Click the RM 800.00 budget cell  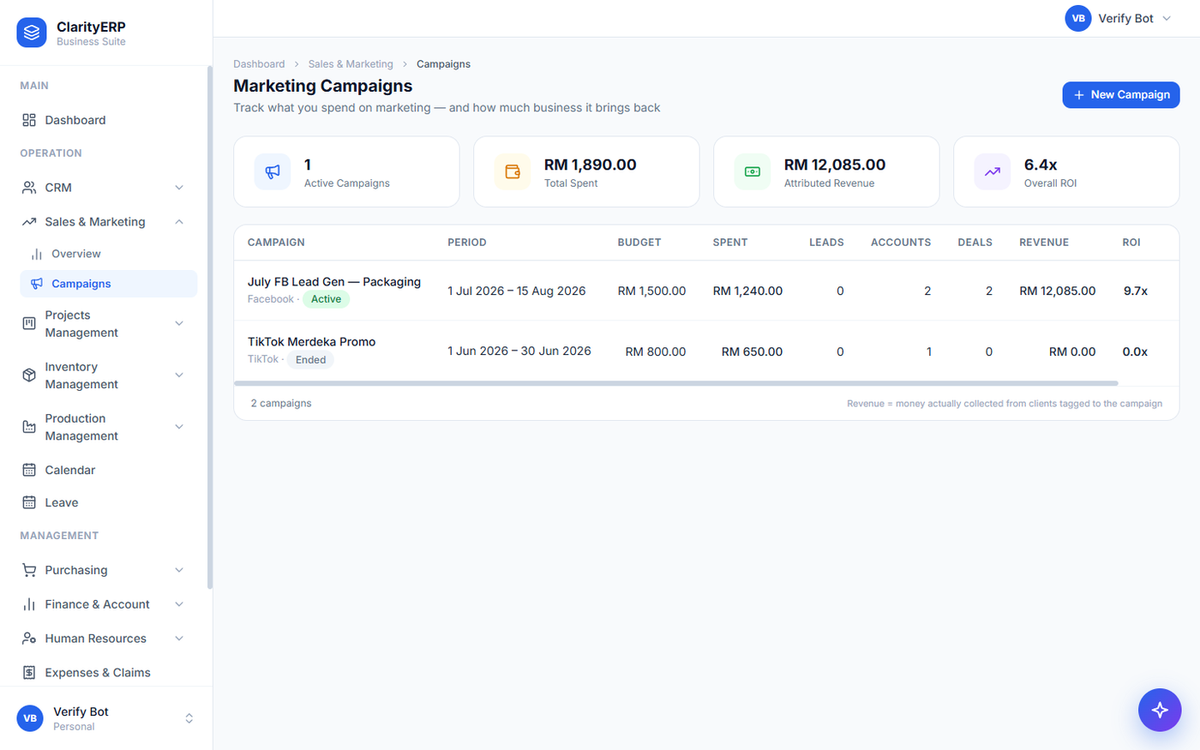pos(656,351)
